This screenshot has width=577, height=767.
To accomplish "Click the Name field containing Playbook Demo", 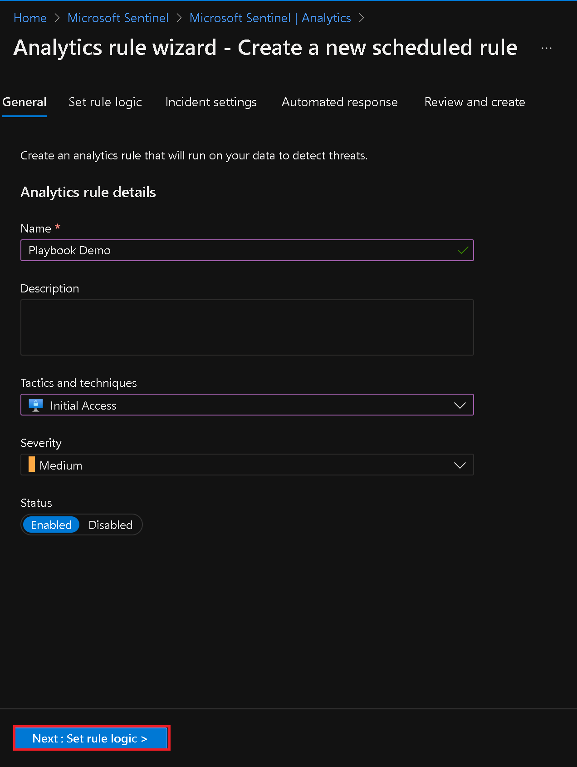I will point(247,250).
